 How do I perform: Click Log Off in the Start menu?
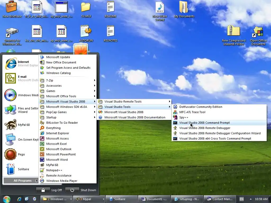[57, 190]
